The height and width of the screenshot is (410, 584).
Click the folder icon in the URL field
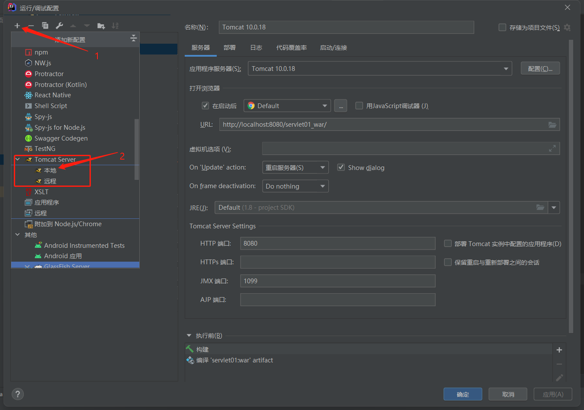pos(552,125)
